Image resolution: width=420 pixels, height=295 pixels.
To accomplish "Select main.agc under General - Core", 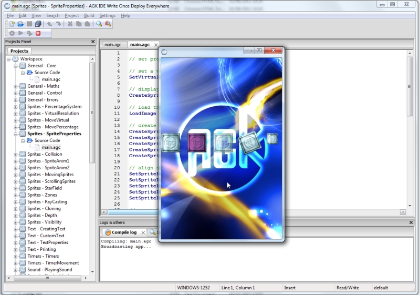I will click(51, 79).
